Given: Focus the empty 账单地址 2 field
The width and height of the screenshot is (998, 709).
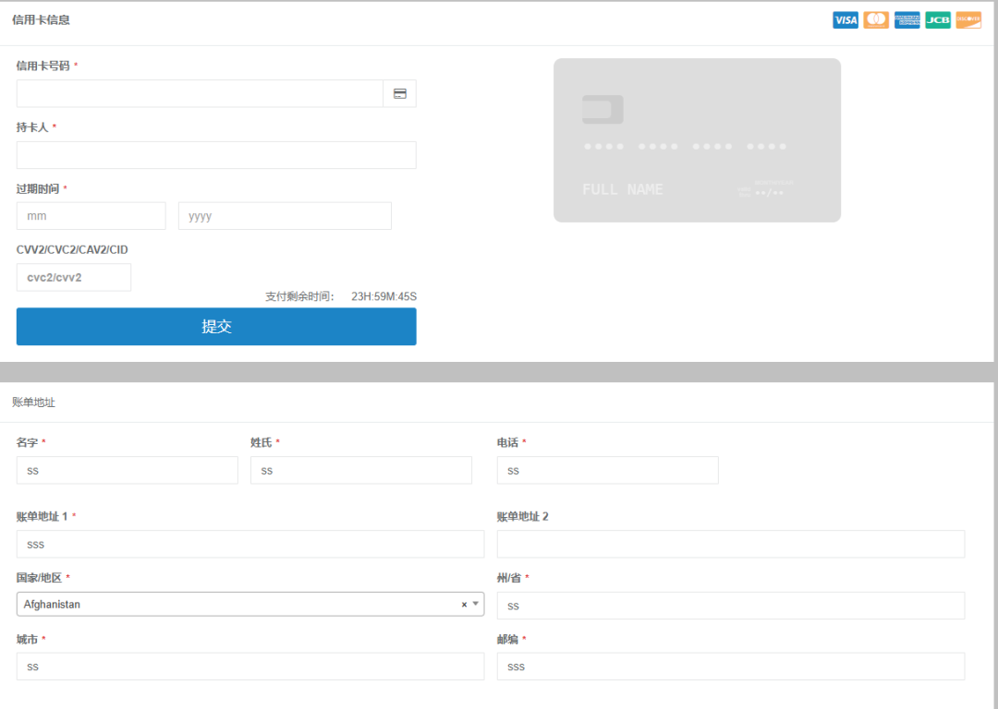Looking at the screenshot, I should pos(730,544).
